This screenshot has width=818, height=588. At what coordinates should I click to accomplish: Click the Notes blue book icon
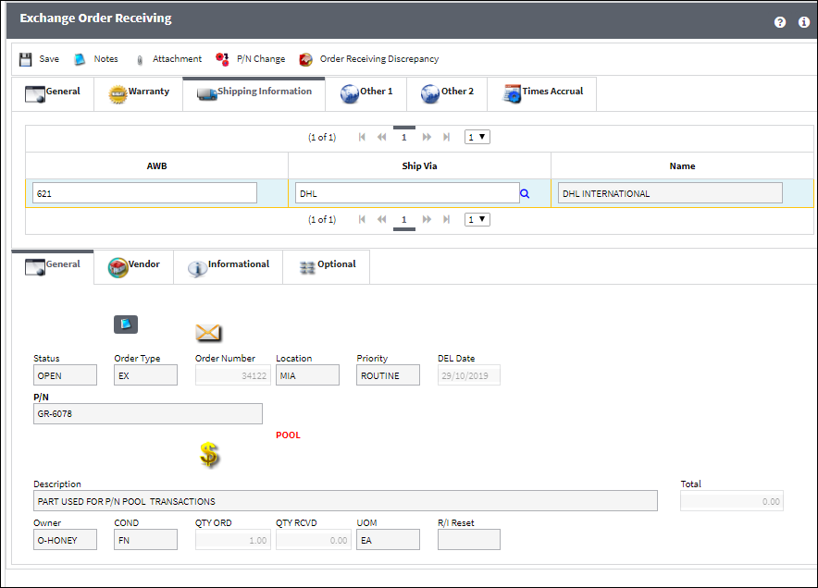pos(80,59)
